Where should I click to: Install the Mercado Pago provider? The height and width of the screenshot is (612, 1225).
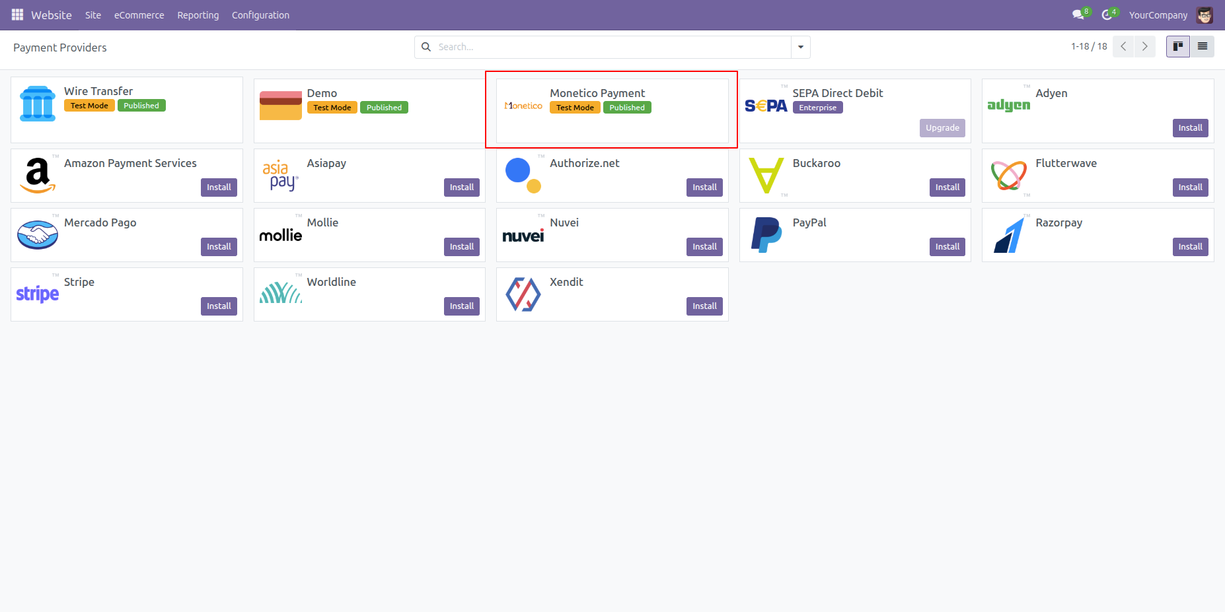[x=219, y=247]
